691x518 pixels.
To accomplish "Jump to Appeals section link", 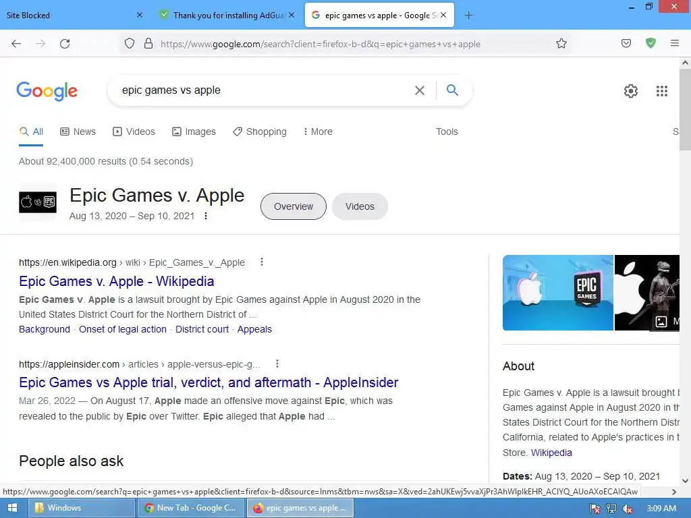I will point(254,329).
